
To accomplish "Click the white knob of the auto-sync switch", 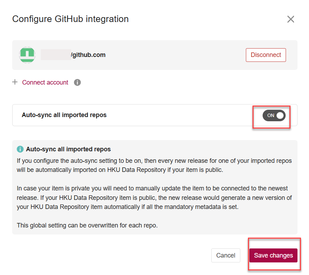I will 280,115.
